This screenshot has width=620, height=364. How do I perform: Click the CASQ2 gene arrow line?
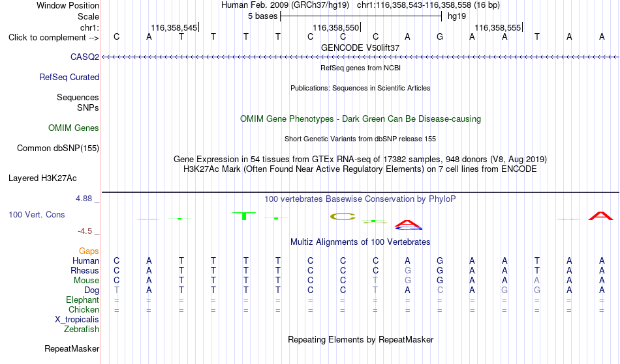360,57
